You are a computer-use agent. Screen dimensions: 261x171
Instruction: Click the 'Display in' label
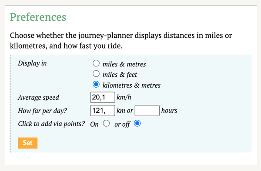32,63
